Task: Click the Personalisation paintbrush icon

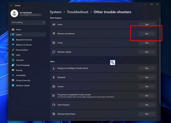Action: pos(13,50)
